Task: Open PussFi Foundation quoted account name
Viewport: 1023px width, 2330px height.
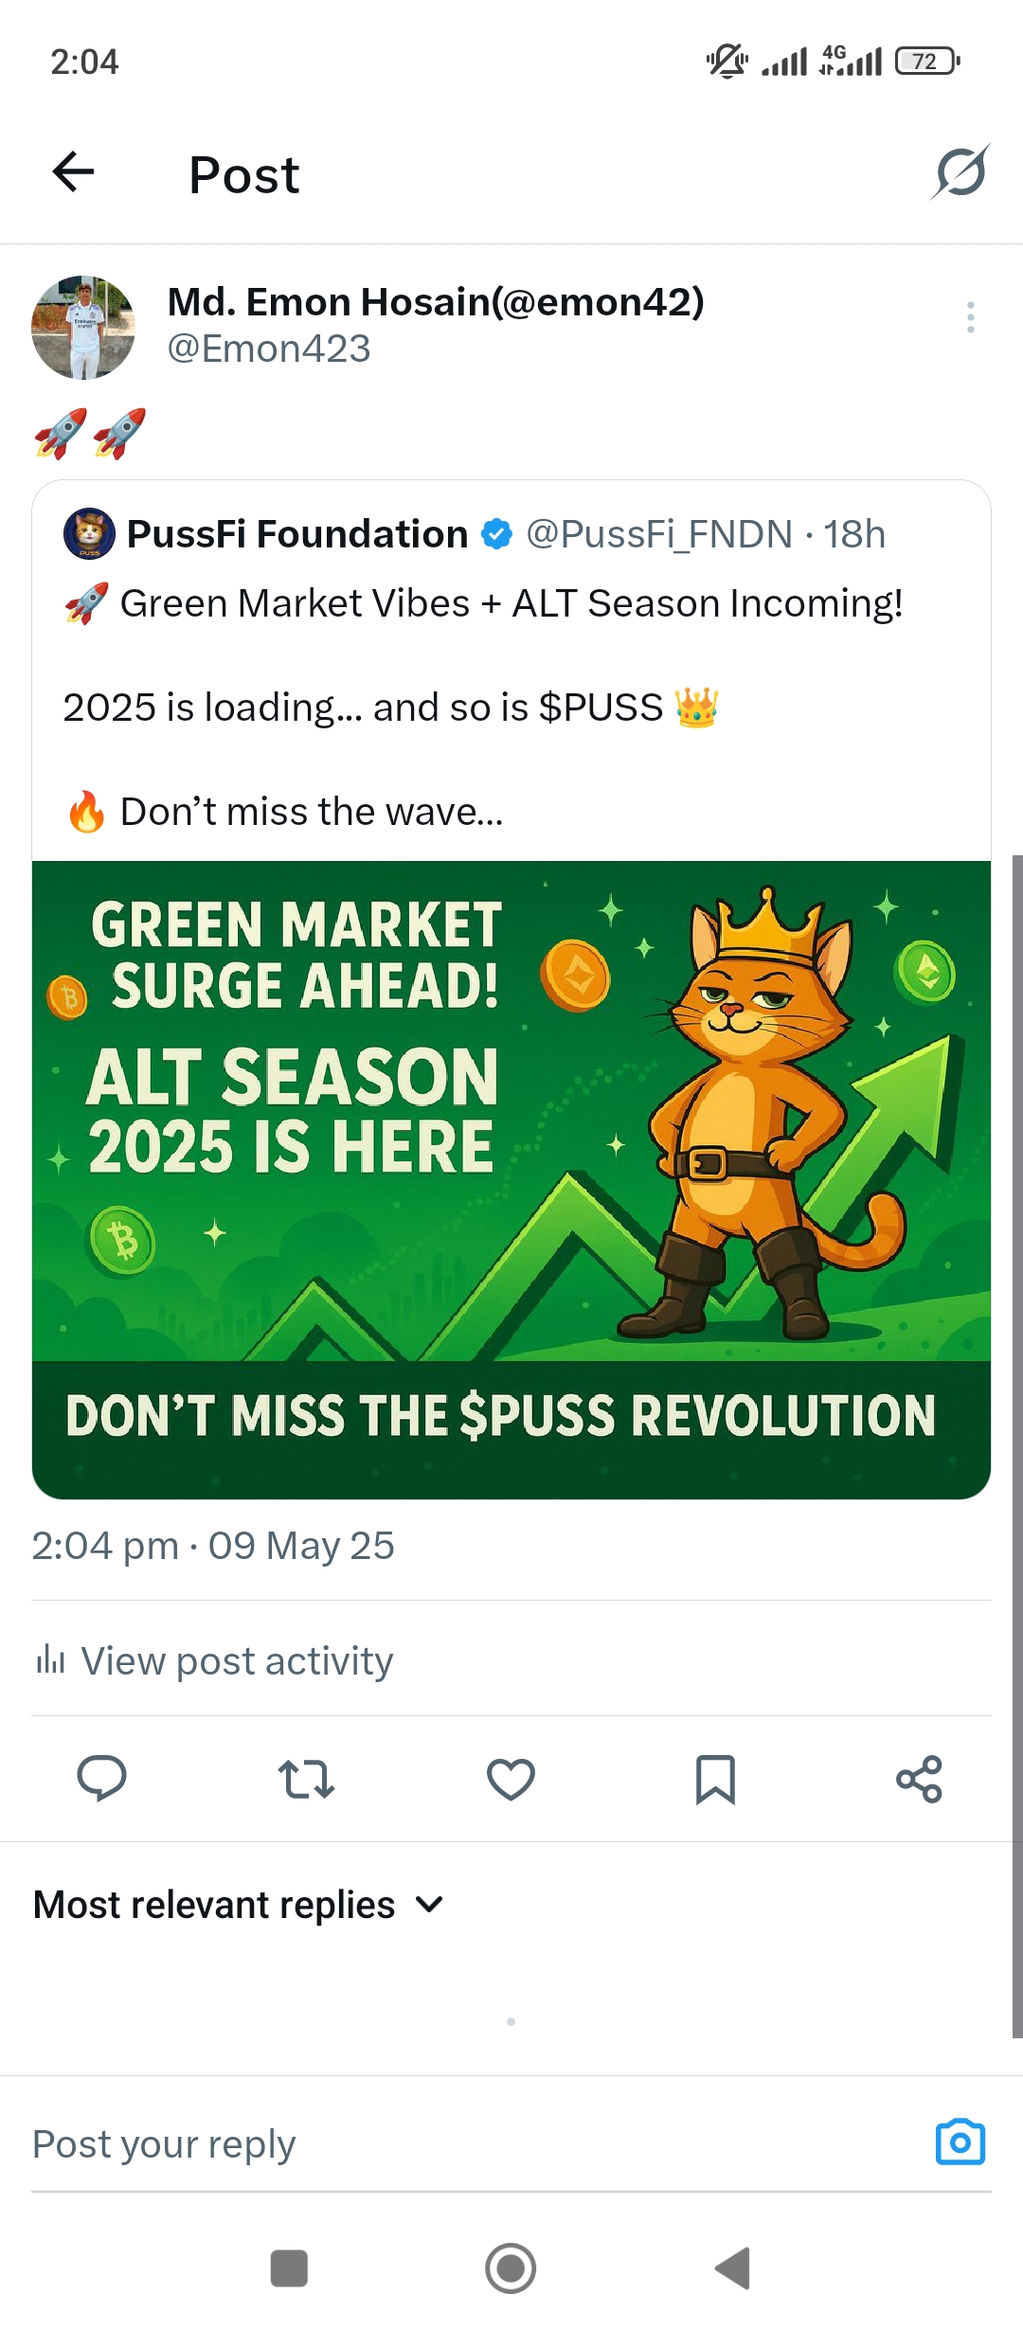Action: 297,534
